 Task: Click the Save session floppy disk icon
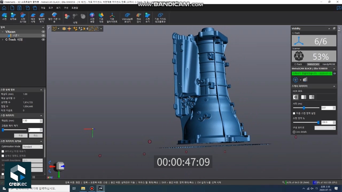19,8
